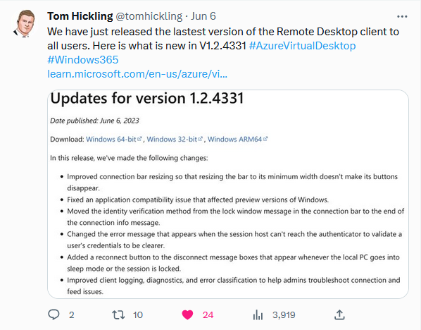Click the 3,919 view count
The width and height of the screenshot is (421, 330).
click(284, 315)
